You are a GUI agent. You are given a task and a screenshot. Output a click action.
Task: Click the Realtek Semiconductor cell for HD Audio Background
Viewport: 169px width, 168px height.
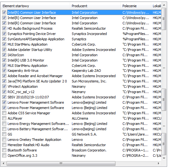[89, 28]
